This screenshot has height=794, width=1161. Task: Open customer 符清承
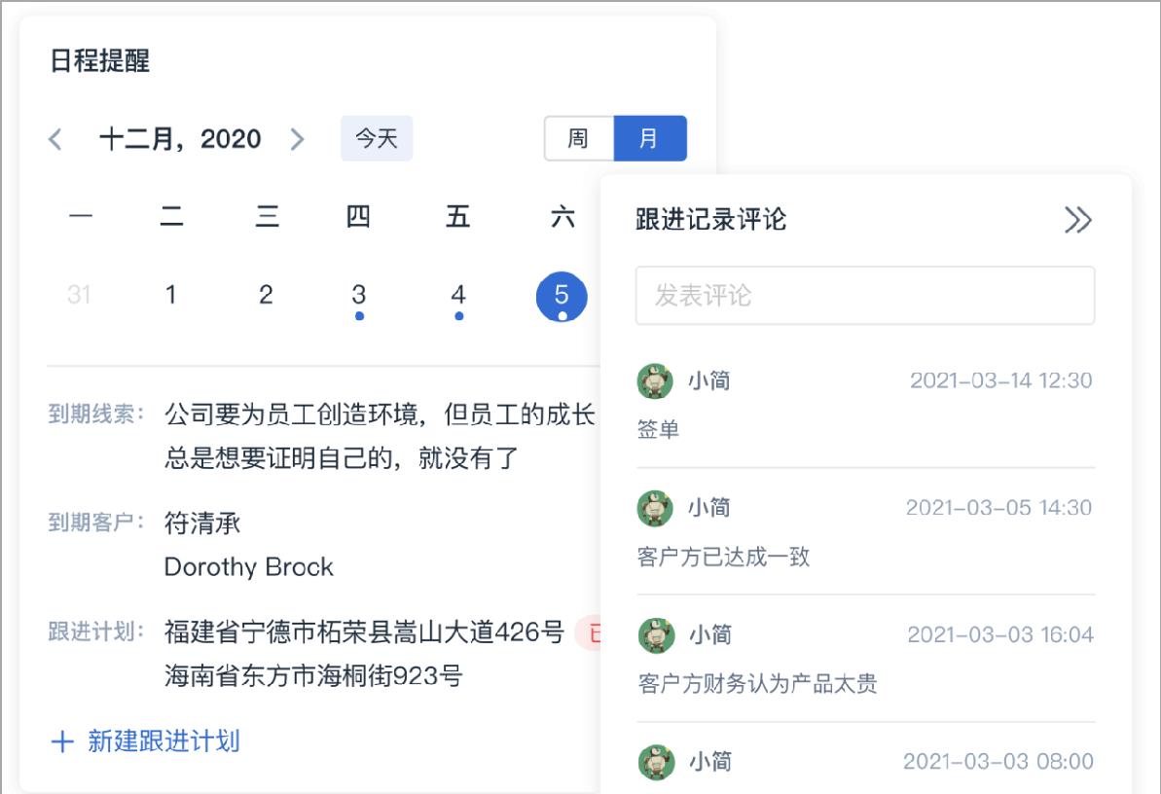click(x=202, y=523)
